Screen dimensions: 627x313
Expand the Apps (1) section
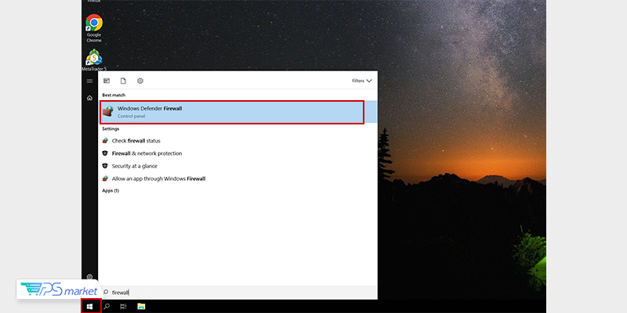[111, 191]
